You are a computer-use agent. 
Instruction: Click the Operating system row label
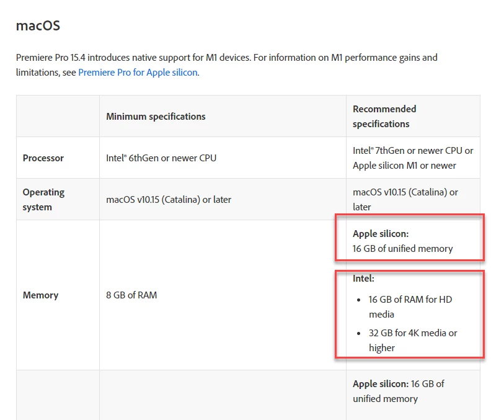coord(43,199)
